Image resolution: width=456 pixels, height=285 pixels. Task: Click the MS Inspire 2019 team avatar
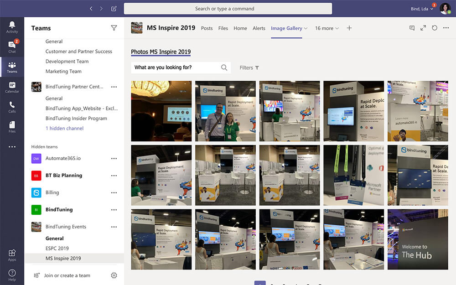137,28
